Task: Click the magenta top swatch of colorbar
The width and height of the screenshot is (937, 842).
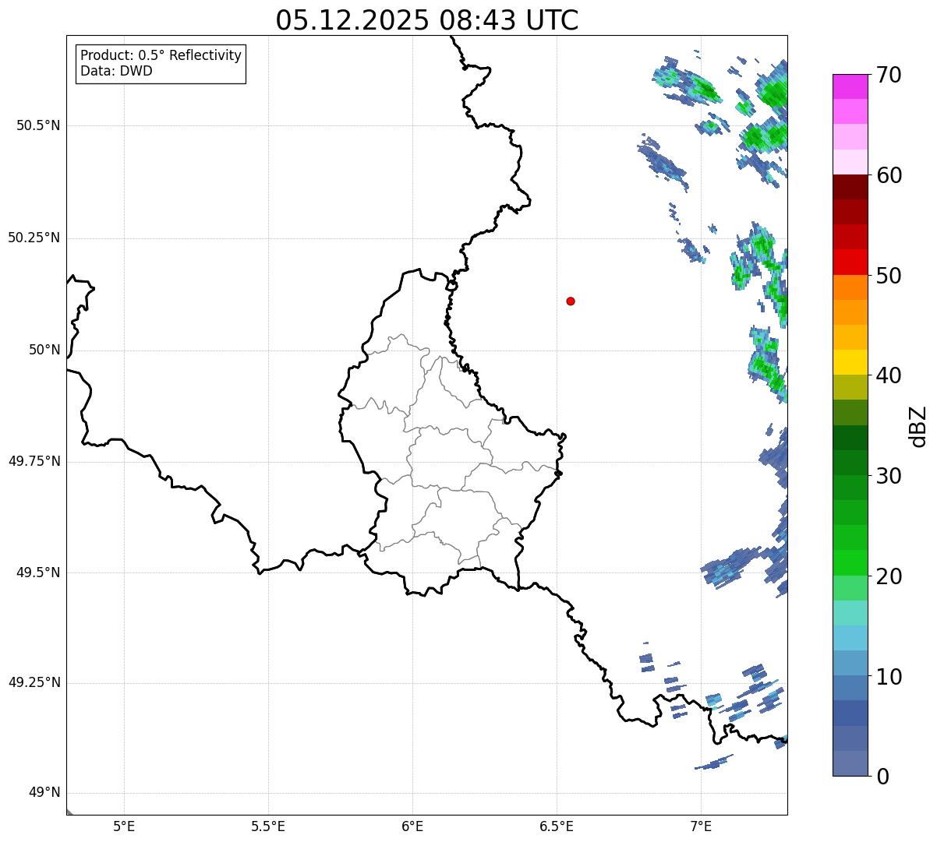Action: click(850, 86)
